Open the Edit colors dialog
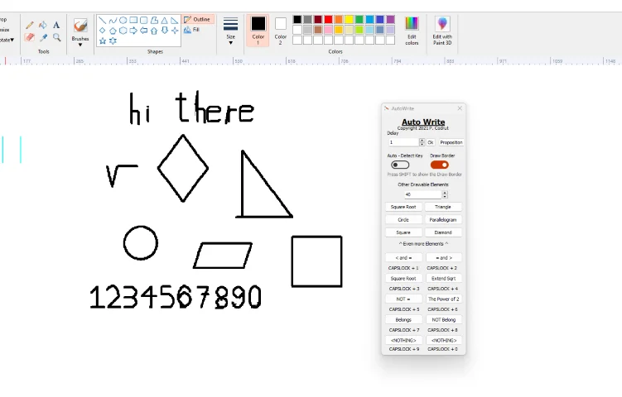The height and width of the screenshot is (397, 622). (412, 31)
